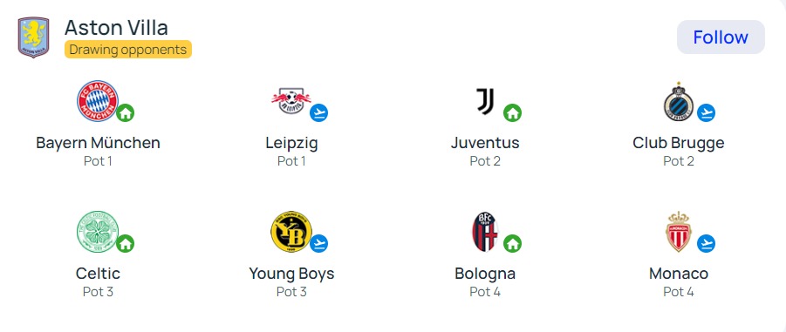Click the home icon beside Celtic crest
786x332 pixels.
[x=126, y=244]
